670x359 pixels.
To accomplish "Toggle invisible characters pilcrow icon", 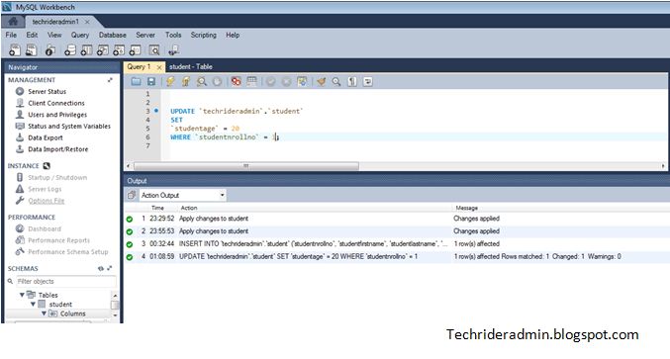I will click(x=352, y=81).
